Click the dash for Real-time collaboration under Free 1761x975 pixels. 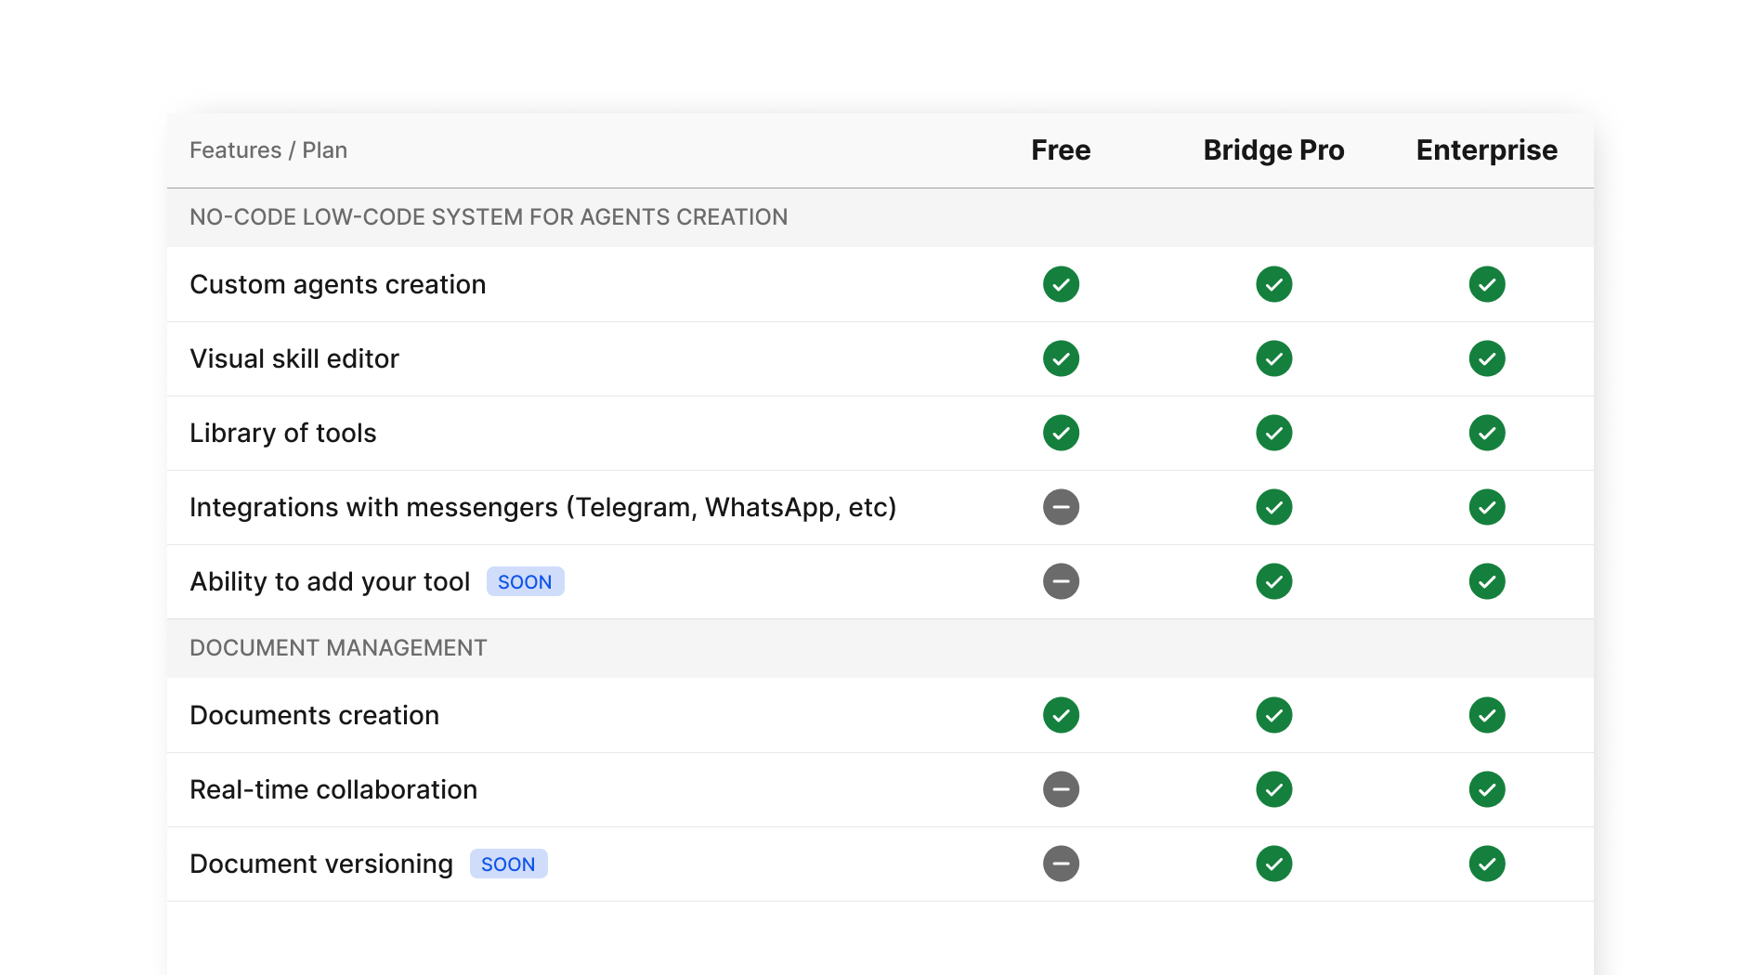click(1061, 789)
